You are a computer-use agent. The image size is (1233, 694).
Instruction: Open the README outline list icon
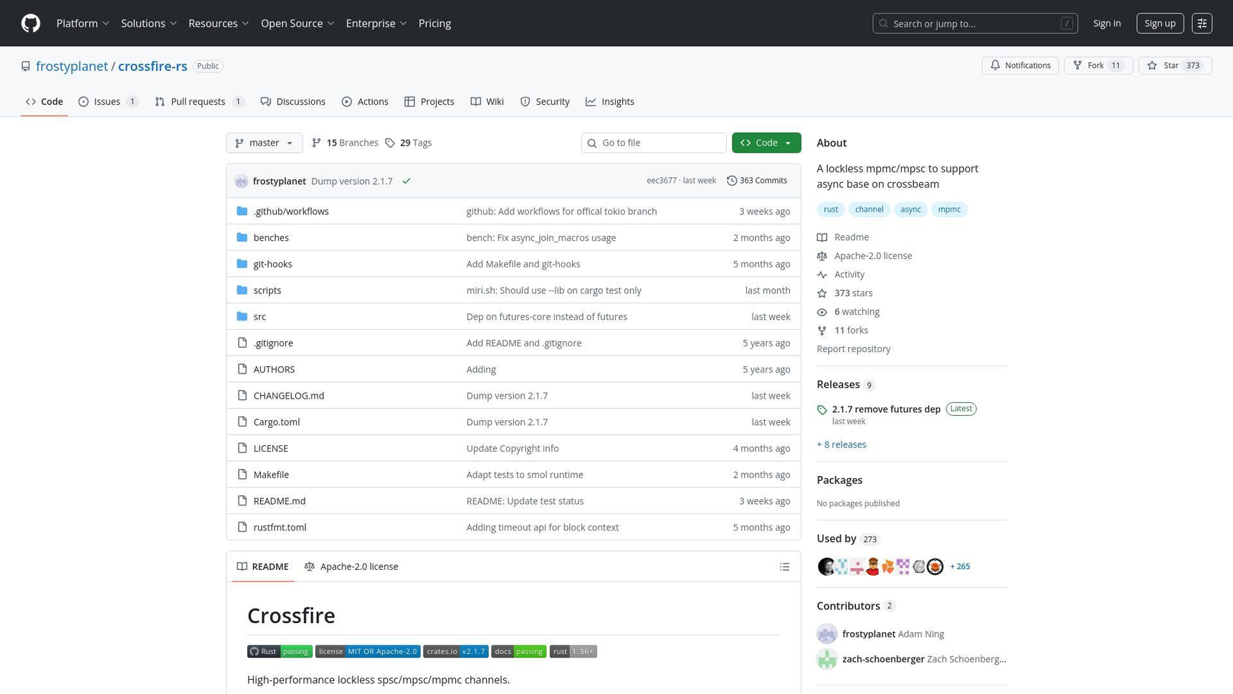point(785,566)
